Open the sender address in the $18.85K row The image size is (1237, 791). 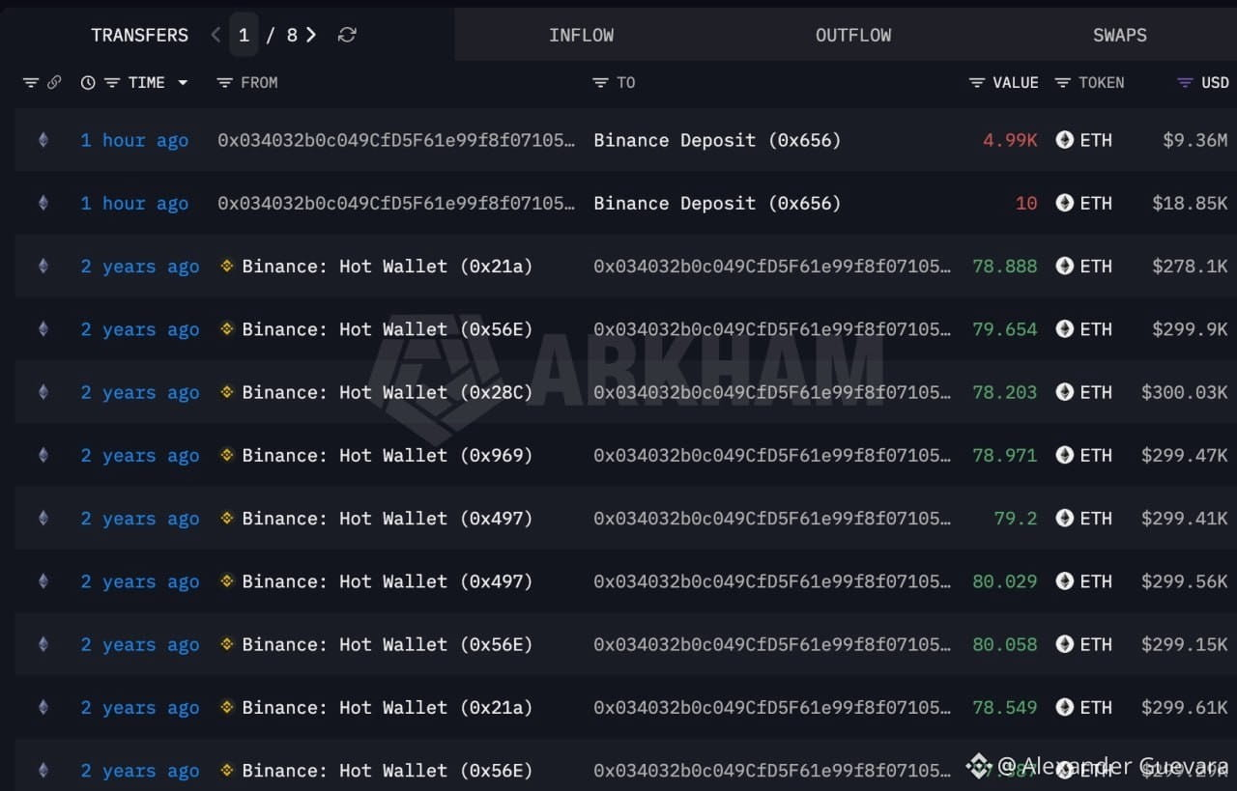click(x=396, y=203)
